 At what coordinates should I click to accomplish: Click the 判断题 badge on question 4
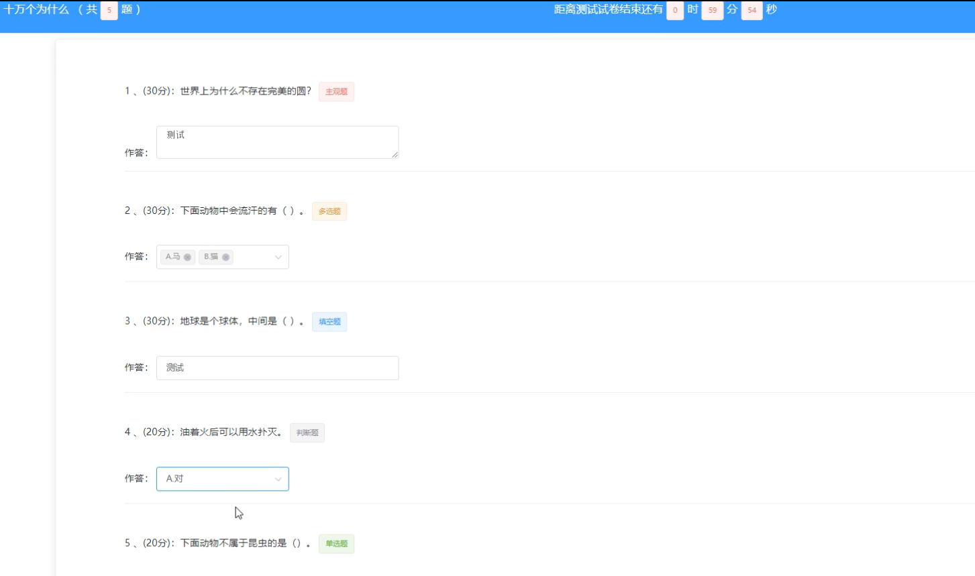[307, 433]
